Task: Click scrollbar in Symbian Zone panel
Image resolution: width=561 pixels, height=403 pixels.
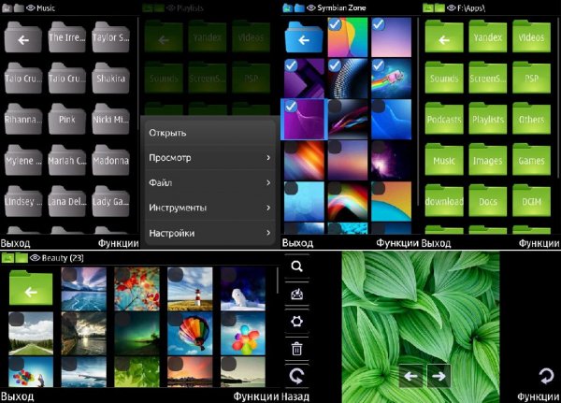Action: coord(418,111)
